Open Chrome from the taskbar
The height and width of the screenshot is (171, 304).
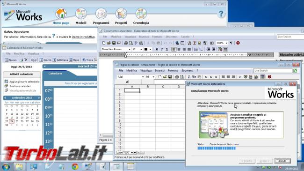pos(75,166)
